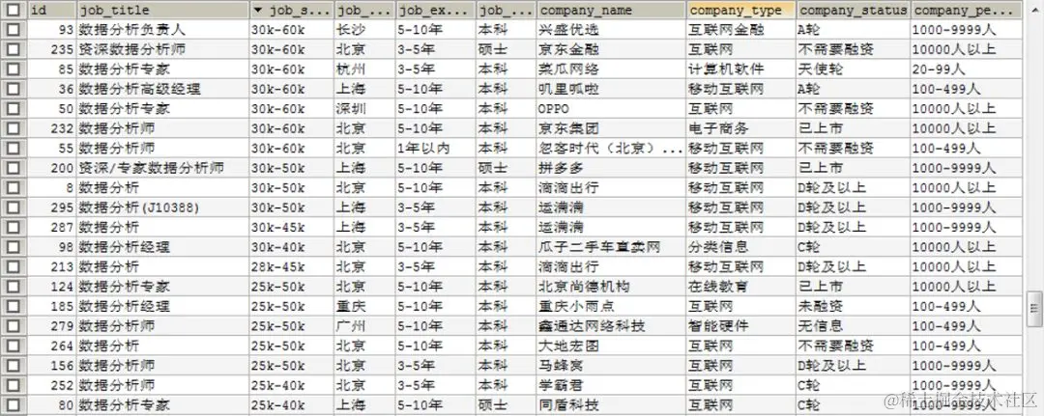Check the box for the 拼多多 row

click(14, 168)
